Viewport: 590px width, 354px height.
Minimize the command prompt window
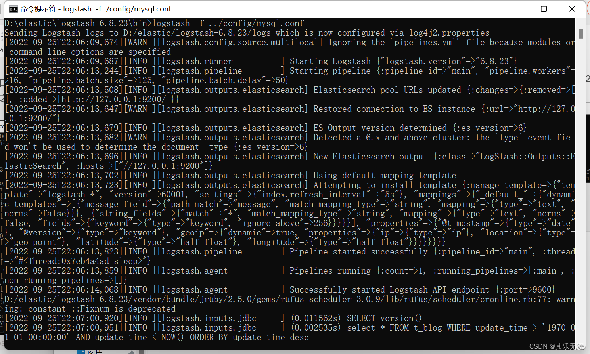516,9
